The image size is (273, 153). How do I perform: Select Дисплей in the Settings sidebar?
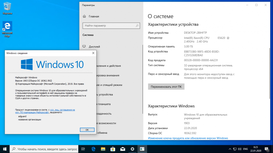[94, 47]
